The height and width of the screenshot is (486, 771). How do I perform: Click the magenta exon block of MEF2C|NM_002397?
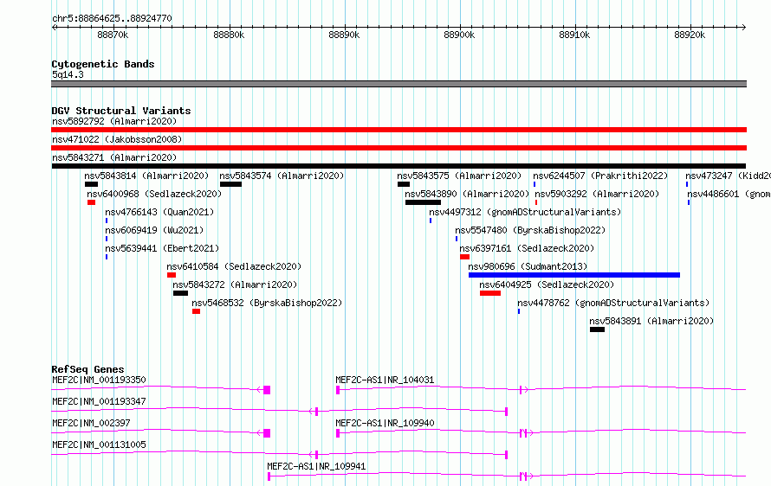coord(267,433)
